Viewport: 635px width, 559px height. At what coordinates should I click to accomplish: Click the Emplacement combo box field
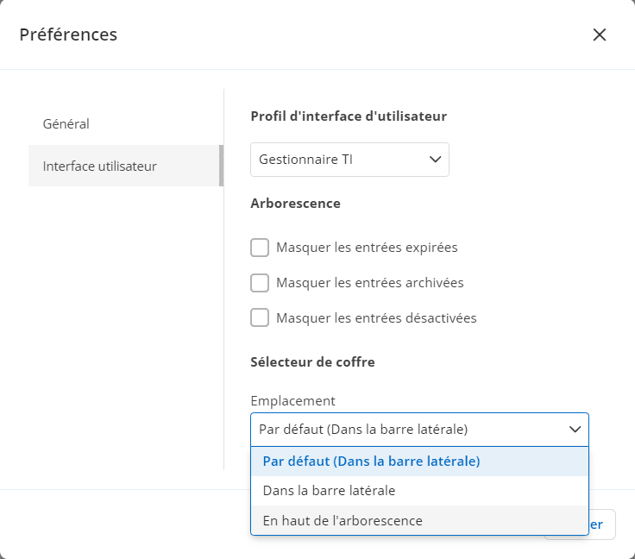tap(406, 429)
